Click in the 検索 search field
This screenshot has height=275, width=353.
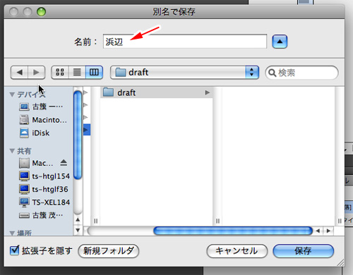click(301, 73)
